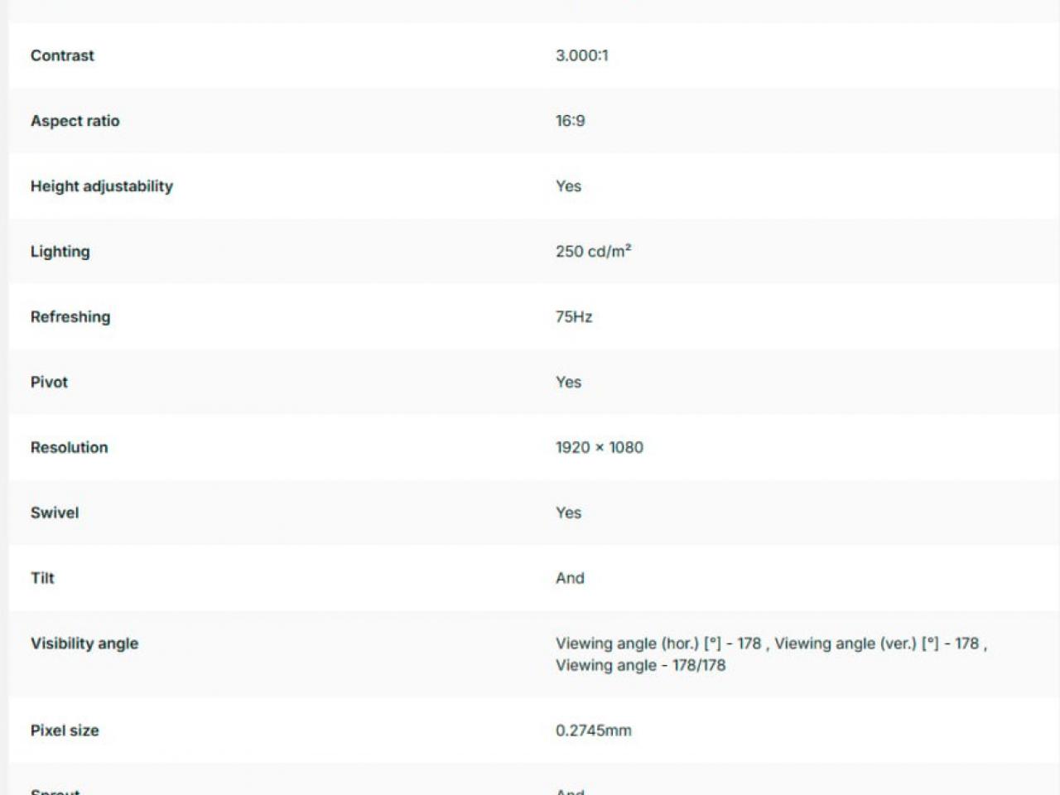The height and width of the screenshot is (795, 1060).
Task: Click the Height adjustability label
Action: [x=102, y=186]
